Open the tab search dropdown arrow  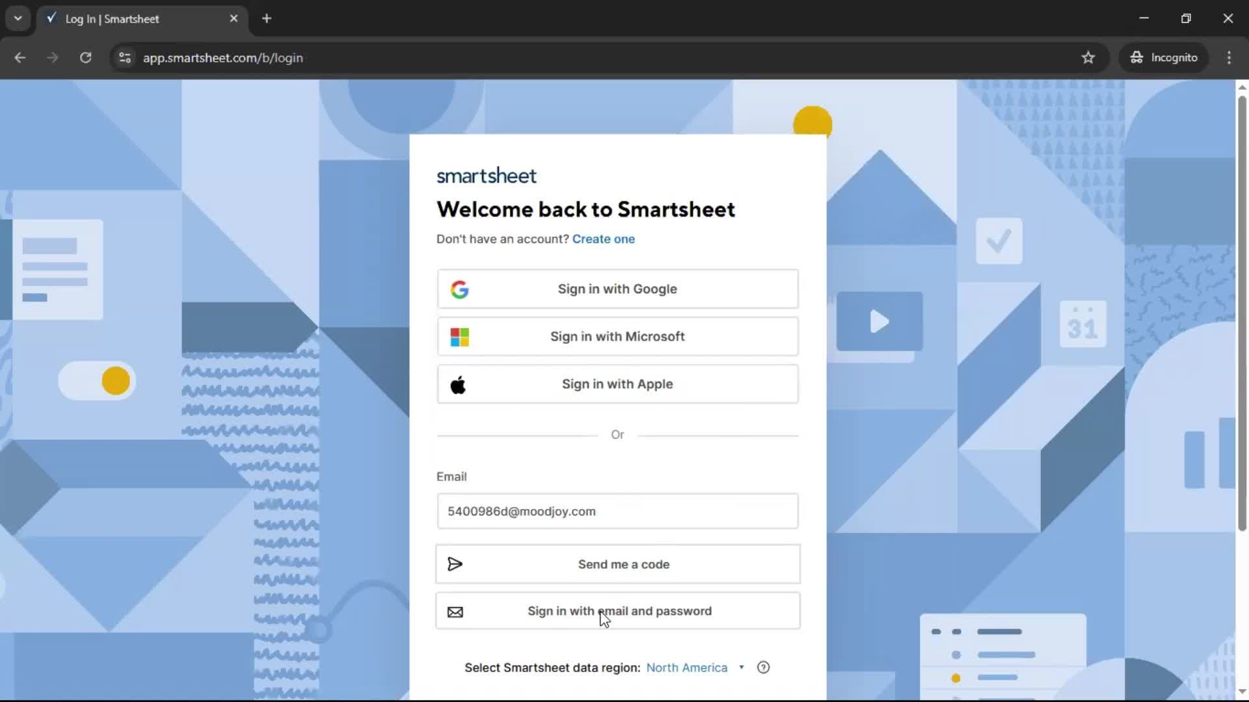[18, 18]
